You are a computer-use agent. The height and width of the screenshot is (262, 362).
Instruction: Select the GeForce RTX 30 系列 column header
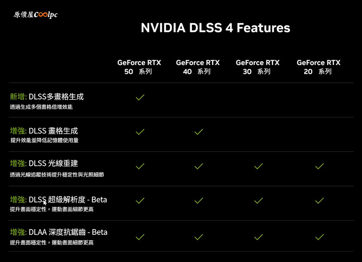point(257,67)
